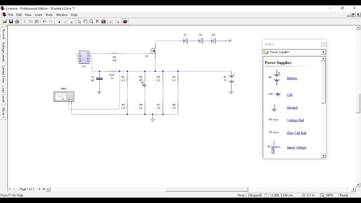The image size is (361, 203).
Task: Toggle the Voltage Levels side view
Action: [3, 52]
